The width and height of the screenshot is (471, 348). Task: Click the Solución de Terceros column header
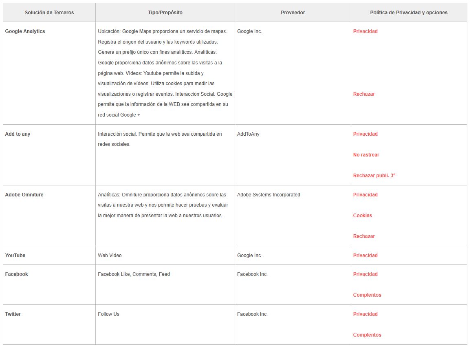point(49,13)
